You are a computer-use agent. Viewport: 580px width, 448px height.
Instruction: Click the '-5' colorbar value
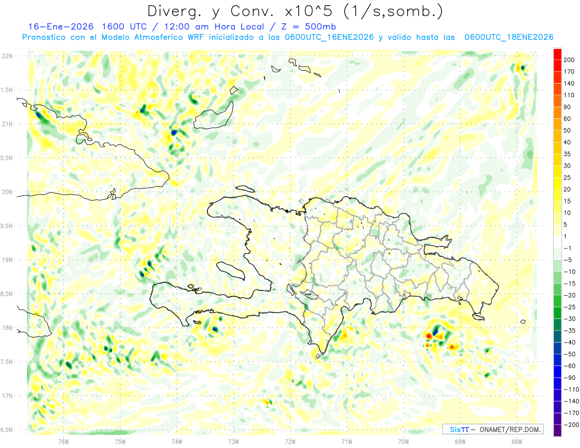point(567,260)
